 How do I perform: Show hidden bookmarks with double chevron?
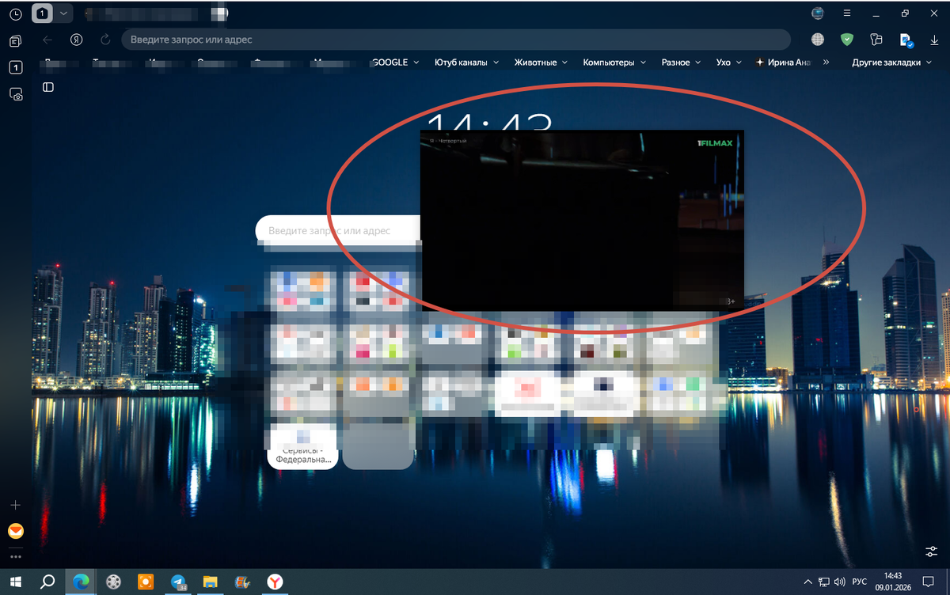826,62
